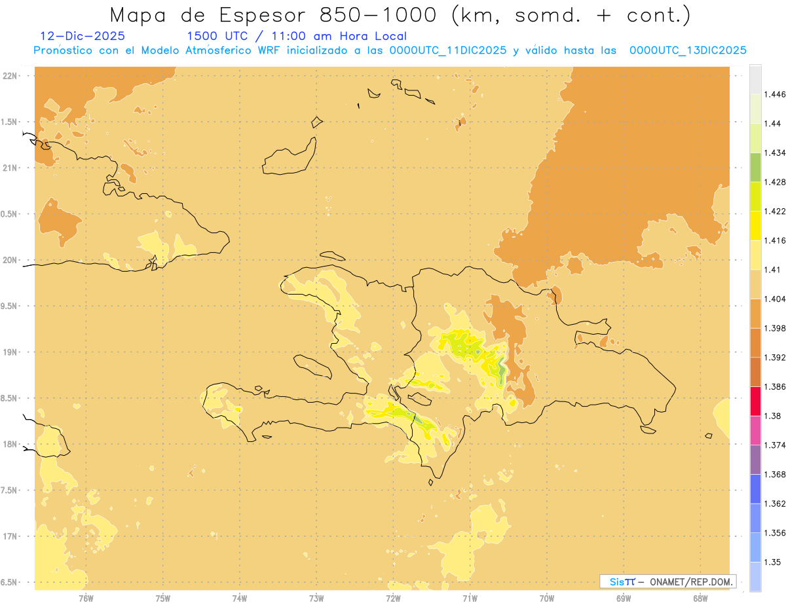Click the colorbar value "1.422"
786x607 pixels.
click(x=774, y=211)
